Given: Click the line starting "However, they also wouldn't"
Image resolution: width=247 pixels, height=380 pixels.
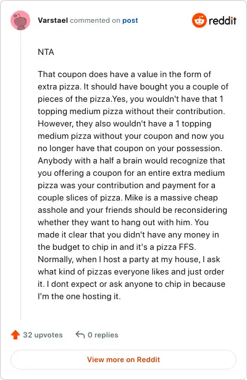Looking at the screenshot, I should pos(125,123).
